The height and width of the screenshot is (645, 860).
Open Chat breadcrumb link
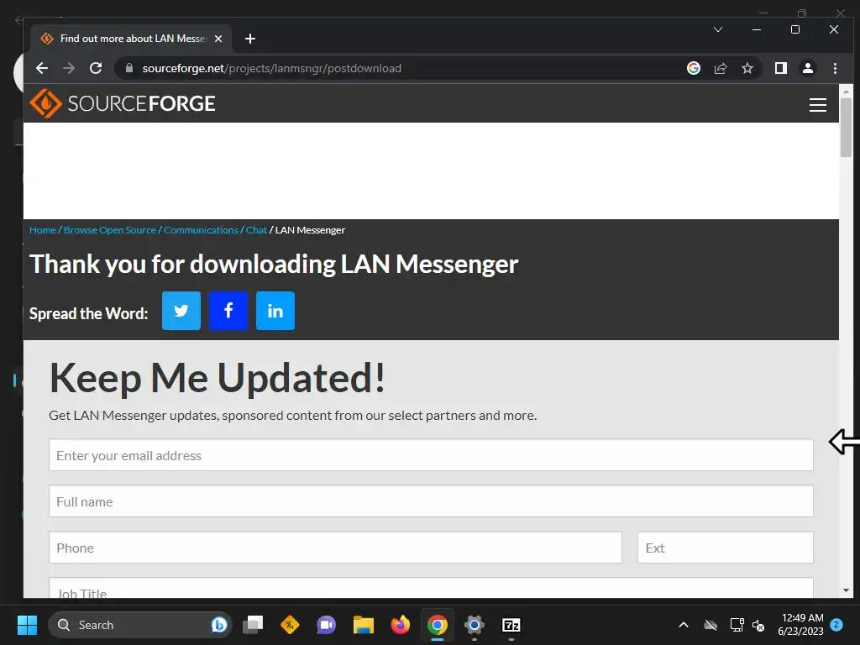tap(256, 230)
